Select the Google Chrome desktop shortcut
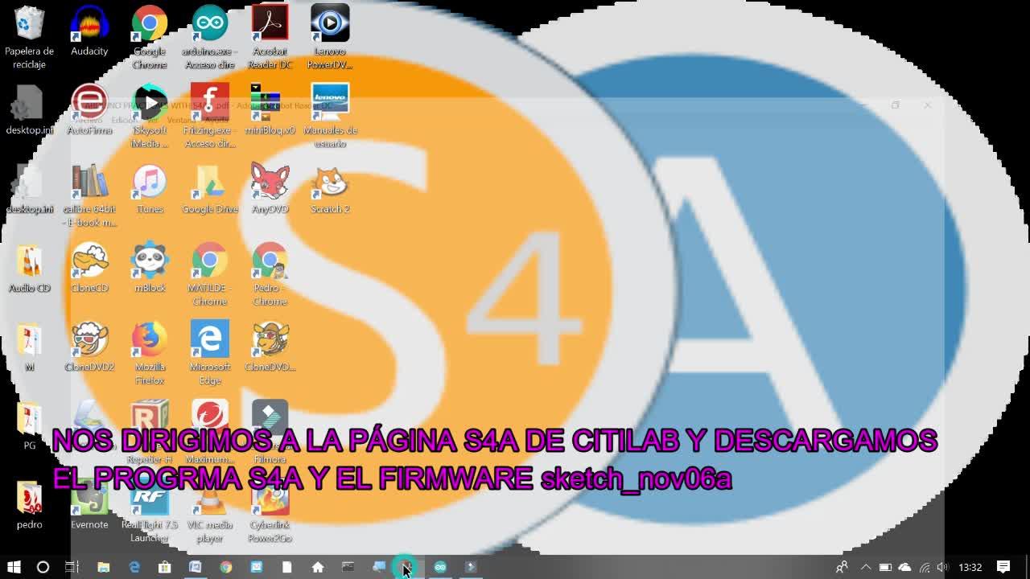This screenshot has width=1030, height=579. pyautogui.click(x=150, y=37)
